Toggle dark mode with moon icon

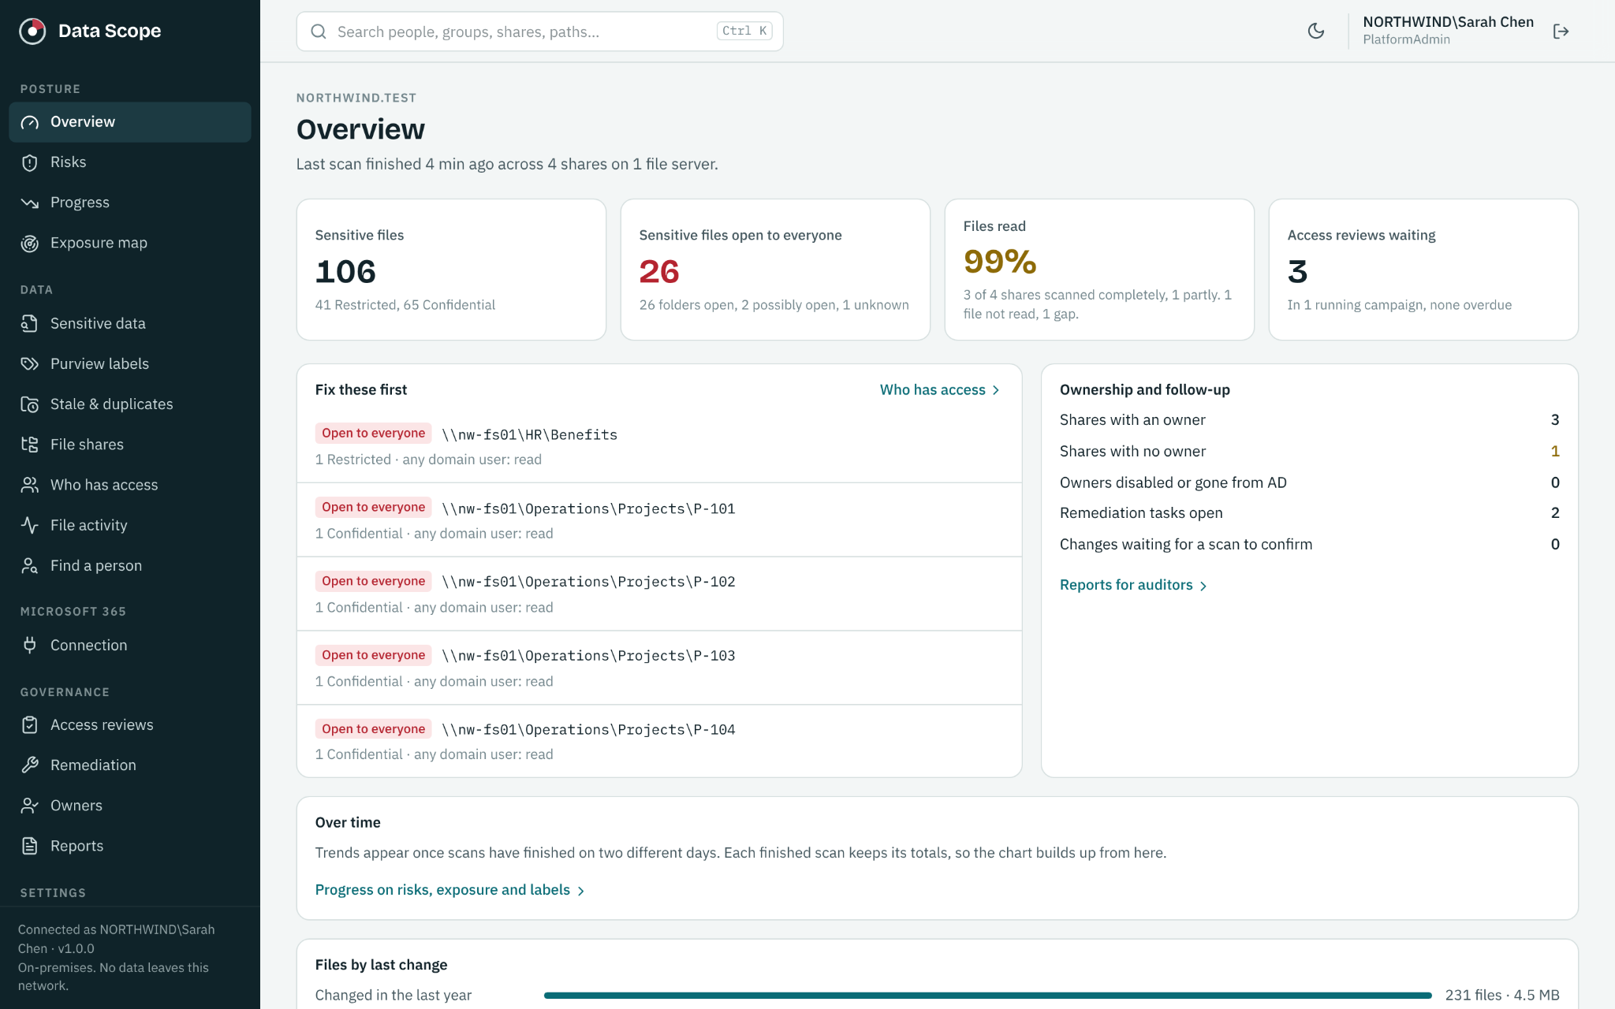tap(1316, 31)
